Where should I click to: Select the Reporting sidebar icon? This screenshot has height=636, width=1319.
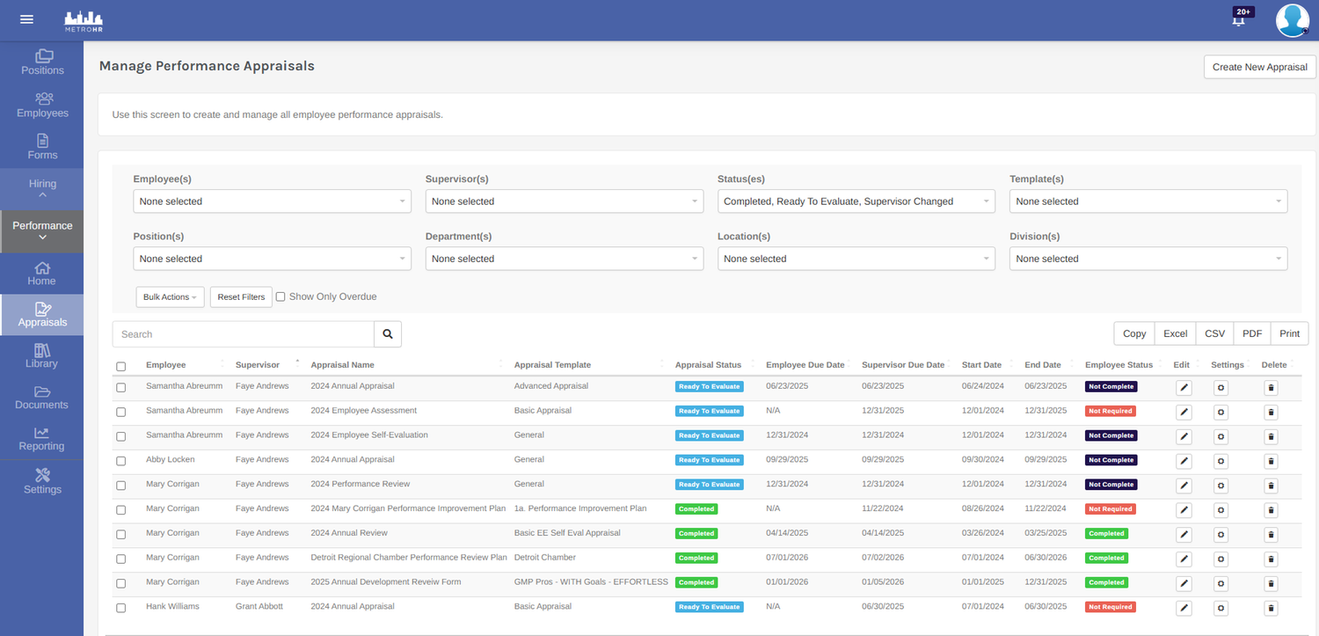(x=41, y=438)
